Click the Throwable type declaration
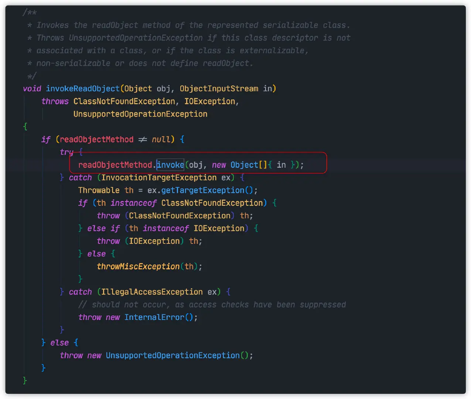Screen dimensions: 471x399 tap(99, 190)
